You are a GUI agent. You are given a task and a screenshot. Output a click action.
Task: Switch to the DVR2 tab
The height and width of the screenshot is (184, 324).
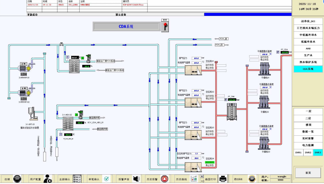[308, 152]
